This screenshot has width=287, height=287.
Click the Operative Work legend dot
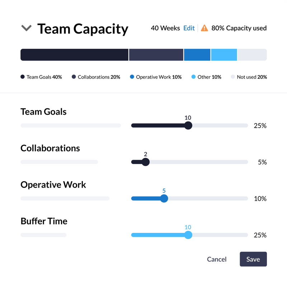coord(131,77)
